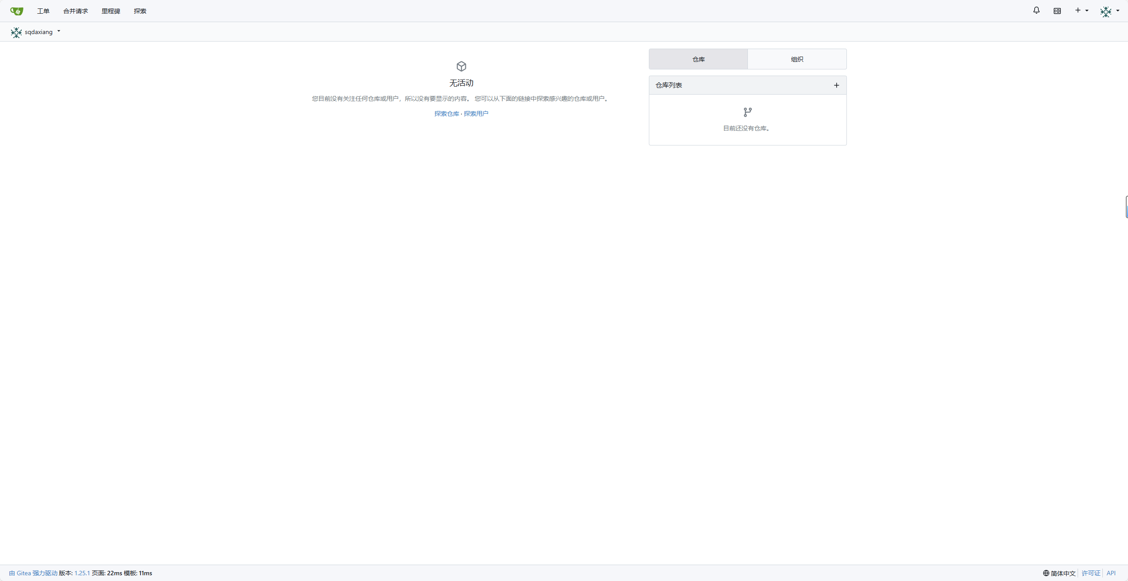Click the plus icon in 仓库列表 header

836,85
